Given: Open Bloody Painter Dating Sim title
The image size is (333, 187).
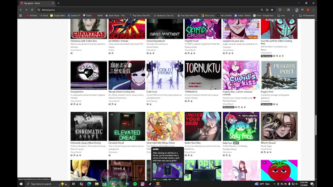Looking at the screenshot, I should (121, 92).
